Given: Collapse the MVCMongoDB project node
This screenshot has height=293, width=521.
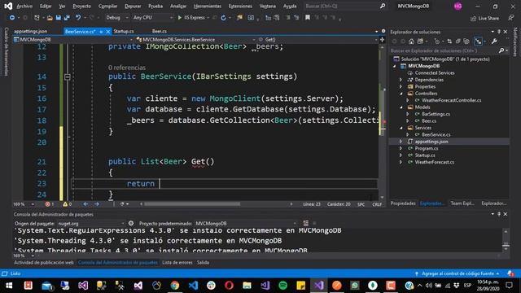Looking at the screenshot, I should 395,66.
